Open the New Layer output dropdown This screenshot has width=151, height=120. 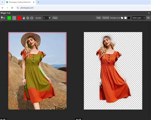(x=139, y=18)
